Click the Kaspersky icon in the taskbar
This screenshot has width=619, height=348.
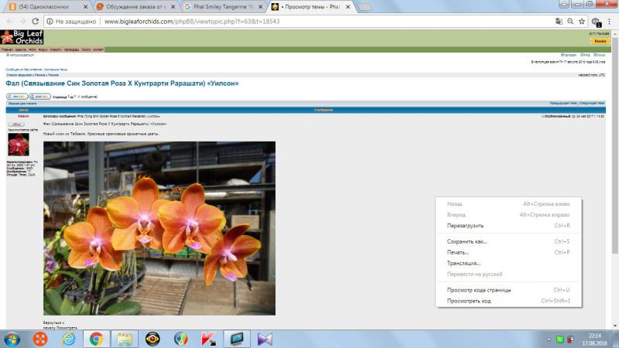pos(207,338)
